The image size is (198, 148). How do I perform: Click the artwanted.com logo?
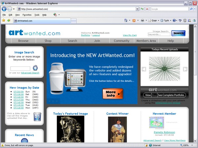coord(34,33)
